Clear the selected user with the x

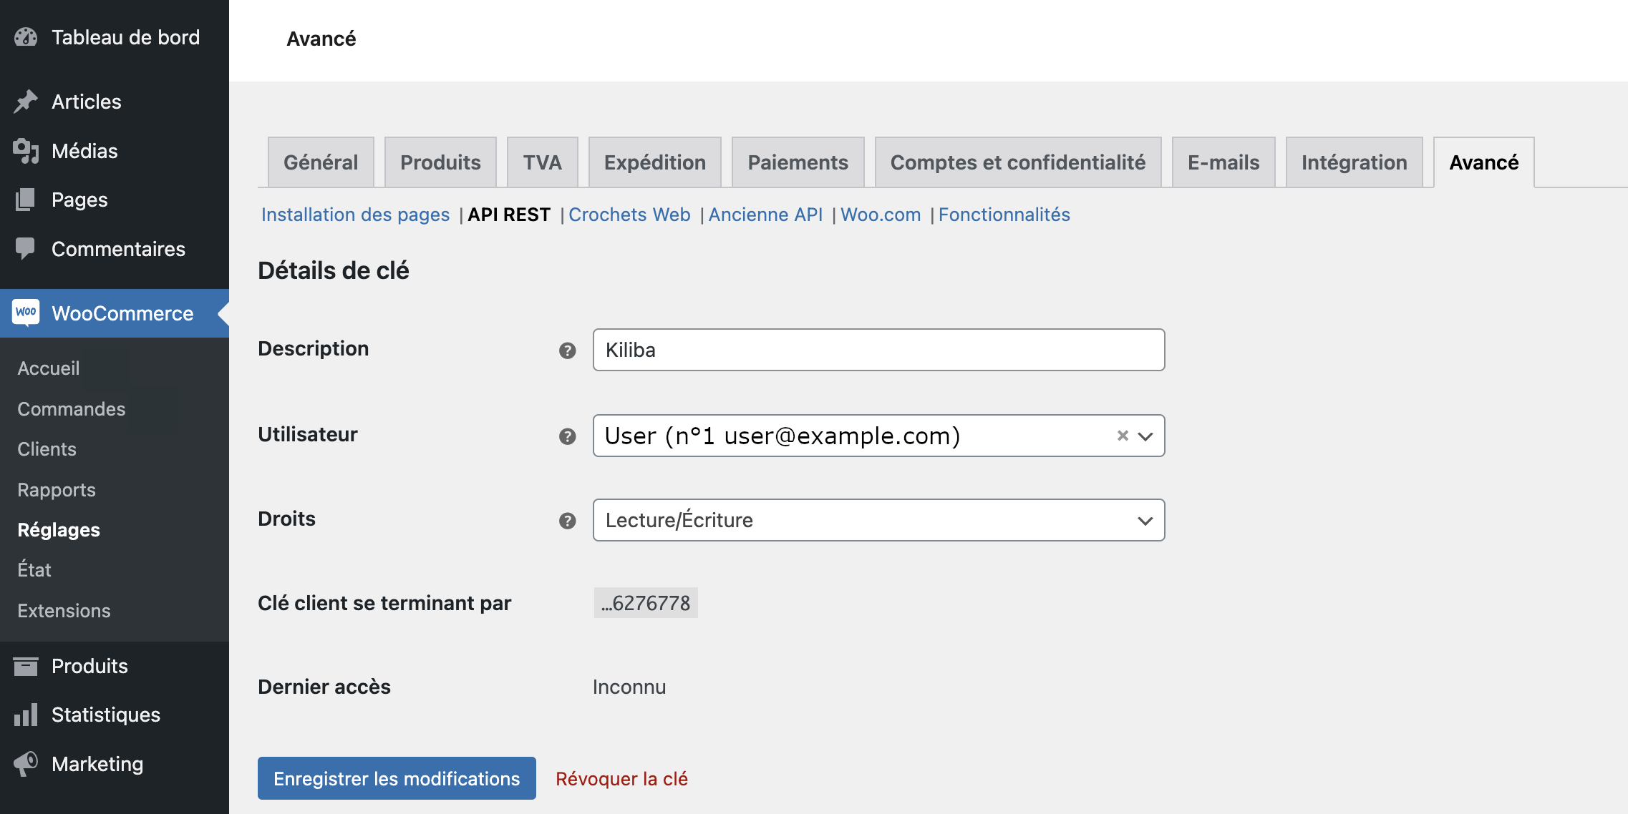pos(1123,436)
